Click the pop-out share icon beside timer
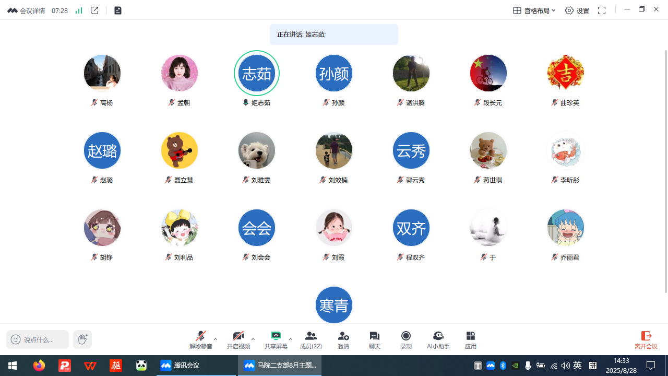 point(94,10)
